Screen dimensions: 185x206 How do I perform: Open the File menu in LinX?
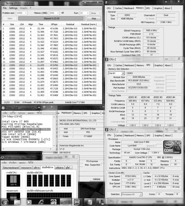coord(5,8)
